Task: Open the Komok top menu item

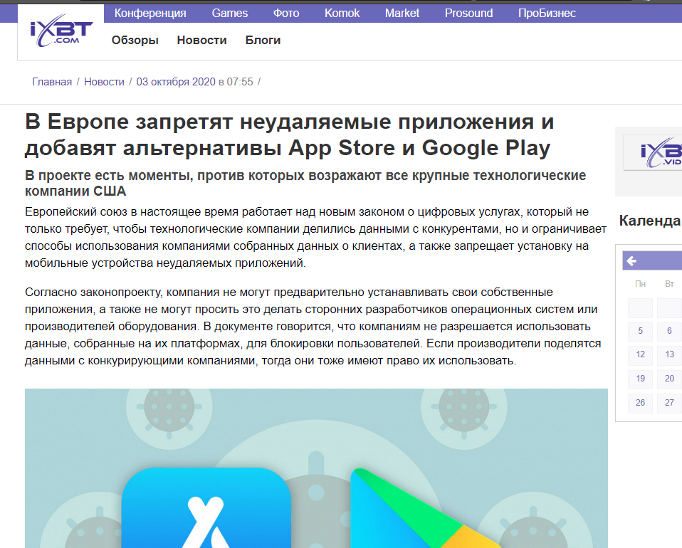Action: pyautogui.click(x=342, y=13)
